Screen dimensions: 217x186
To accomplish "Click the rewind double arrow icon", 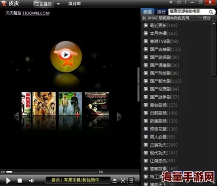I will click(3, 172).
